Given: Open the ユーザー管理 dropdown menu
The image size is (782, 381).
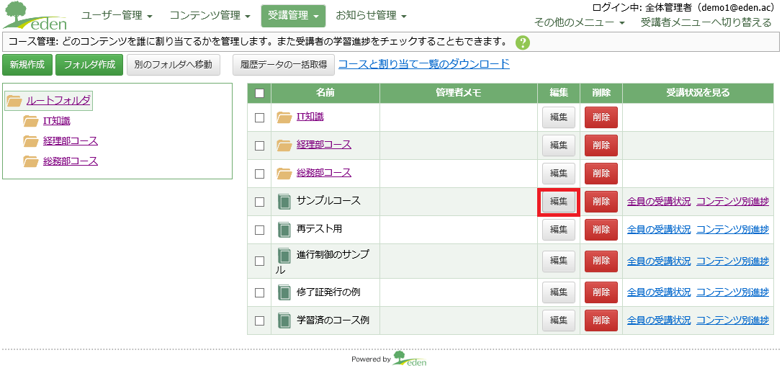Looking at the screenshot, I should click(117, 15).
